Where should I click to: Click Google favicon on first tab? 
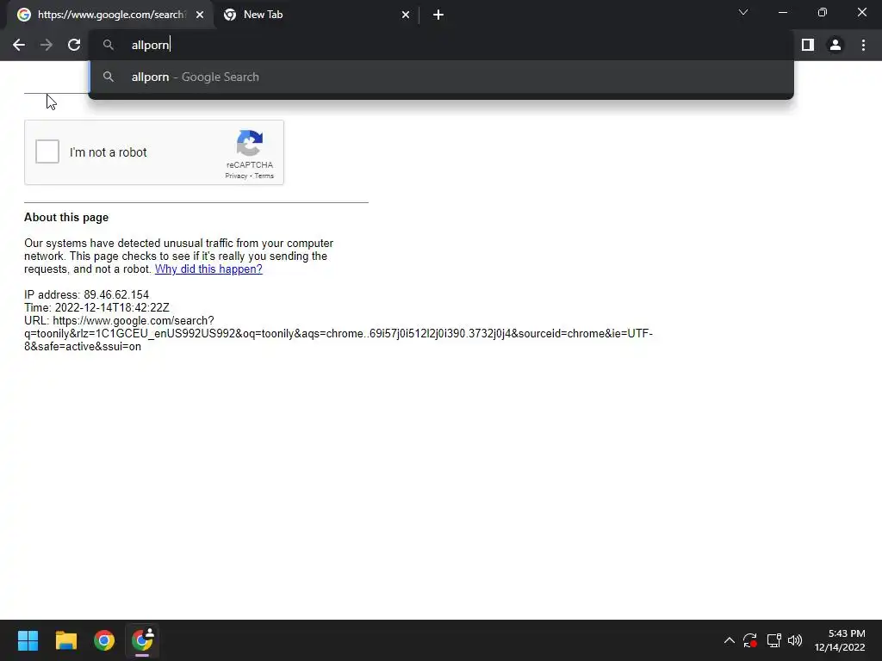point(23,15)
